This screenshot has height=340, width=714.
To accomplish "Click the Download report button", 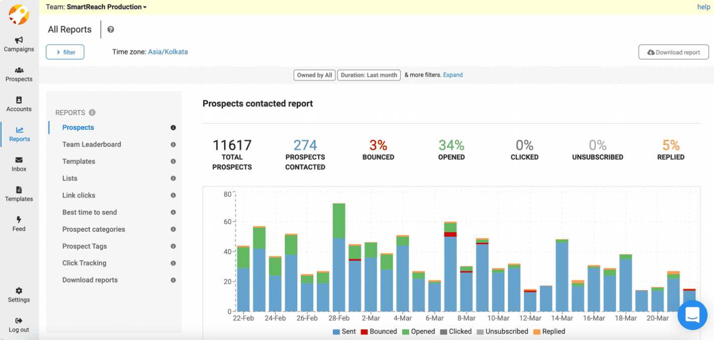I will pos(673,52).
